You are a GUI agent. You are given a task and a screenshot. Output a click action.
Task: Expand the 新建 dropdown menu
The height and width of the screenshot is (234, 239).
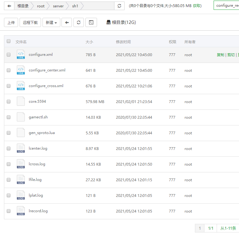[x=51, y=22]
